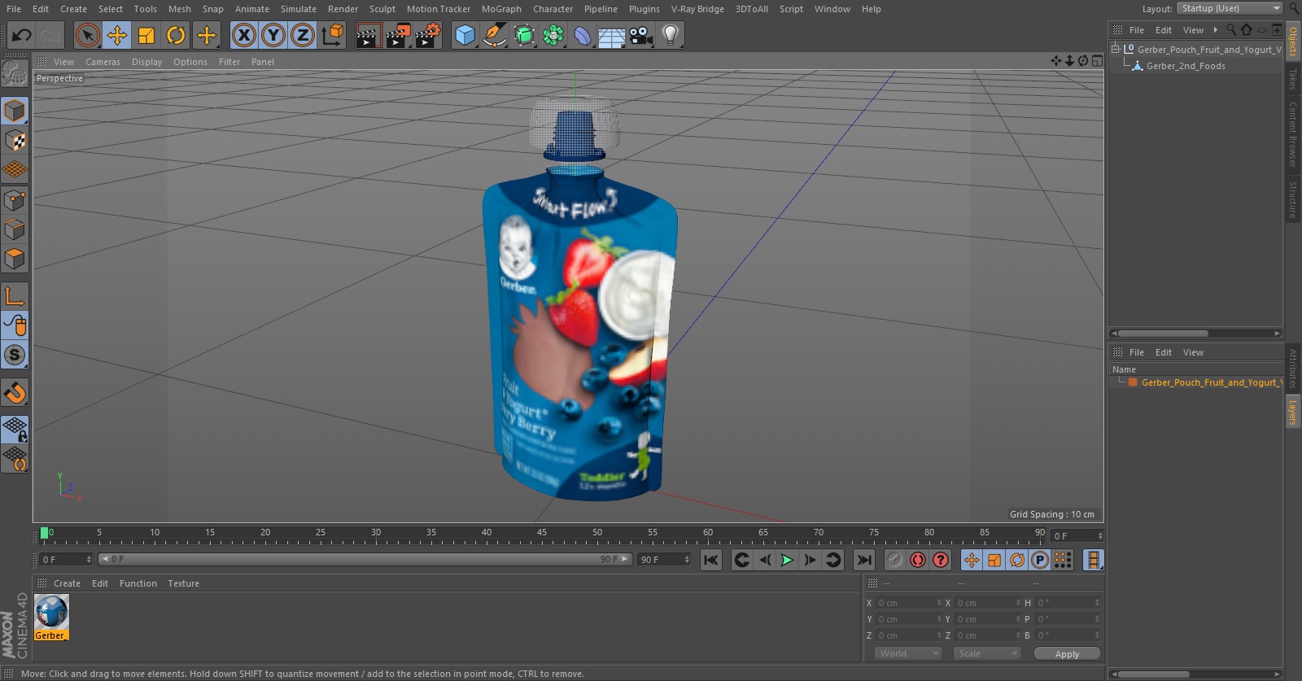Open the Edit Render Settings icon
This screenshot has width=1302, height=681.
pos(428,35)
